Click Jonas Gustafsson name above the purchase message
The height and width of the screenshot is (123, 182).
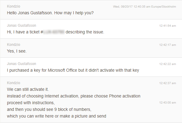pos(22,64)
